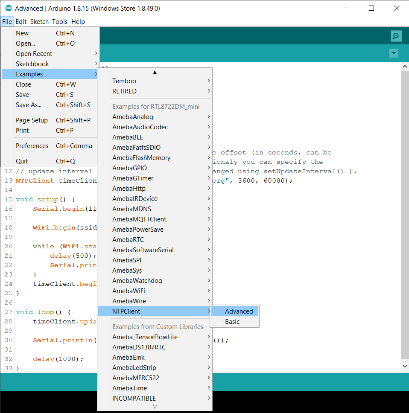
Task: Open the AmebaMFRC522 examples submenu
Action: (155, 378)
